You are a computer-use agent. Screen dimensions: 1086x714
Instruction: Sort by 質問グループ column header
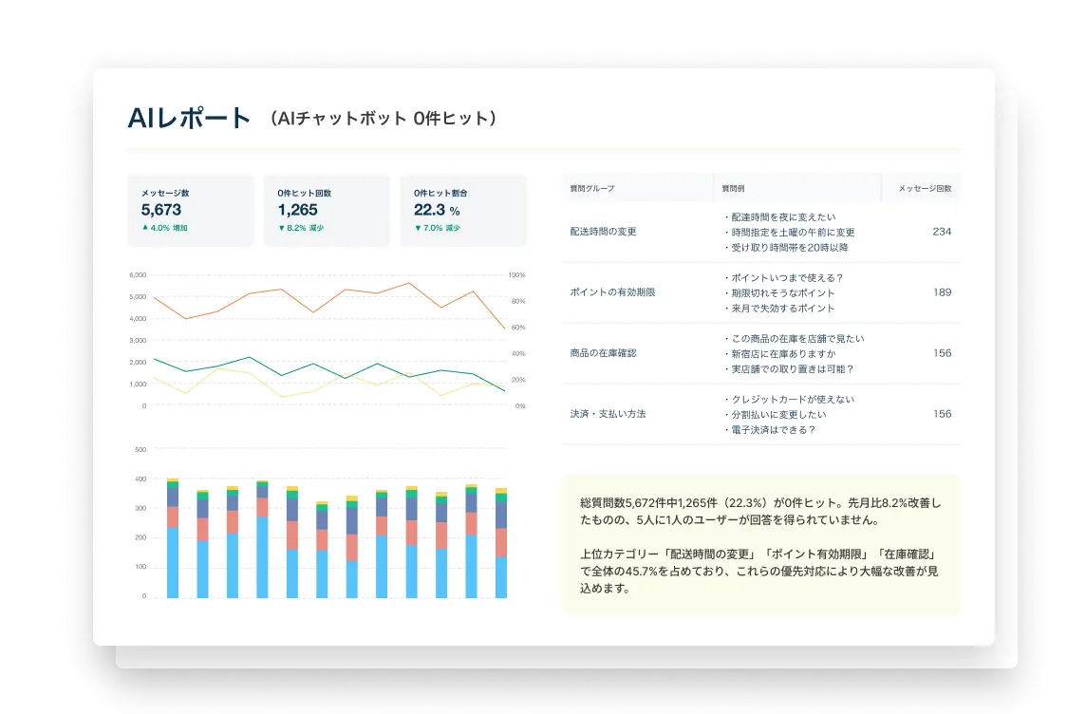tap(592, 188)
